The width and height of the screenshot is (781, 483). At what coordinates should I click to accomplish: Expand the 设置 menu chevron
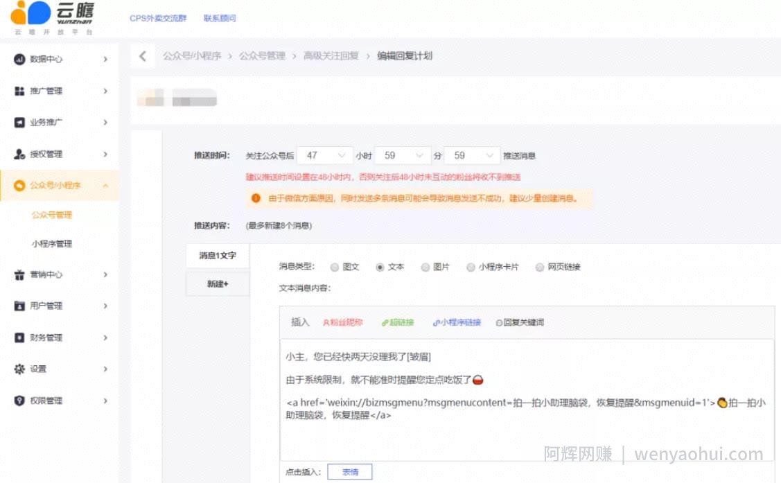105,369
